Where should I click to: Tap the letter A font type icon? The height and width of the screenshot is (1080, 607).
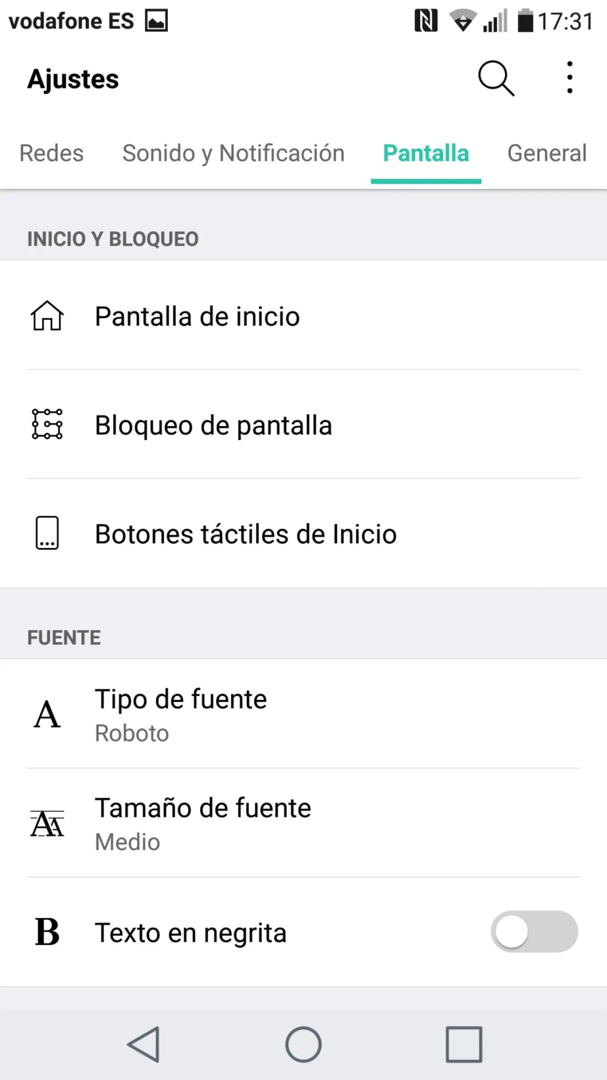click(47, 714)
